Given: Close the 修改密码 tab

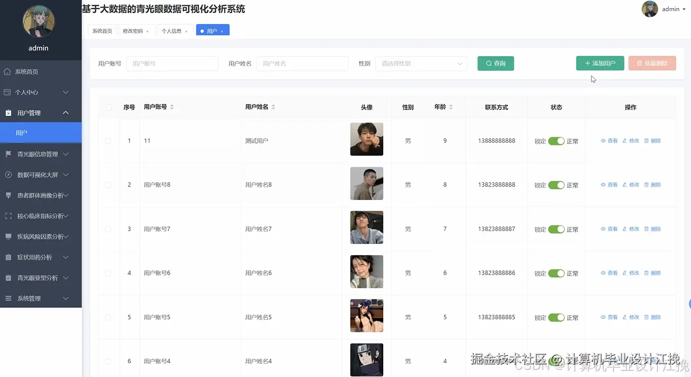Looking at the screenshot, I should click(147, 32).
